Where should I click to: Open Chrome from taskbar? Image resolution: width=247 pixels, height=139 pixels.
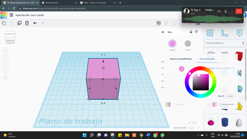point(141,135)
